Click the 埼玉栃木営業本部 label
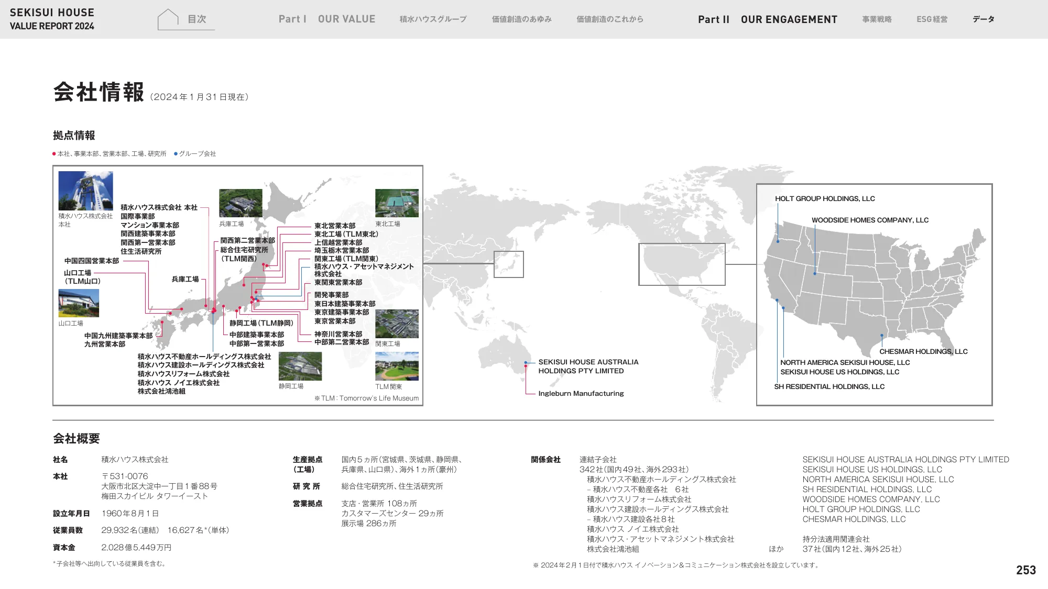 pyautogui.click(x=342, y=251)
